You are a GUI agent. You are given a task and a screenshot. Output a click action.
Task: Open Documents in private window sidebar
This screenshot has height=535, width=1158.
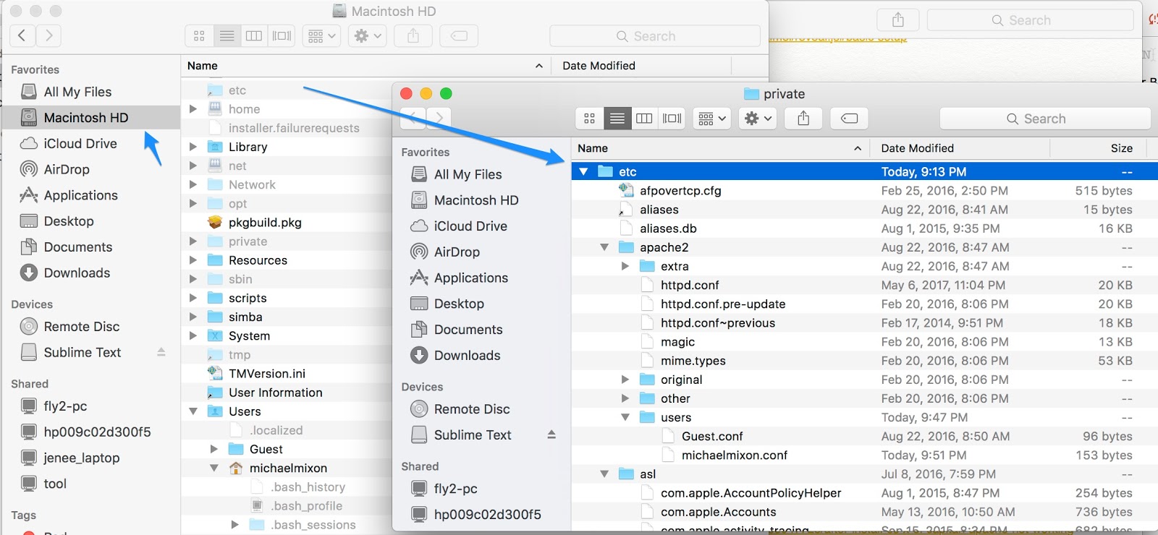click(x=468, y=330)
